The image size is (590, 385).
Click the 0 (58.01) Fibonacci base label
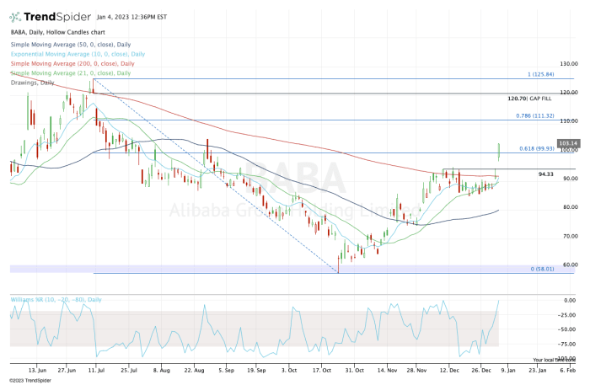click(540, 269)
